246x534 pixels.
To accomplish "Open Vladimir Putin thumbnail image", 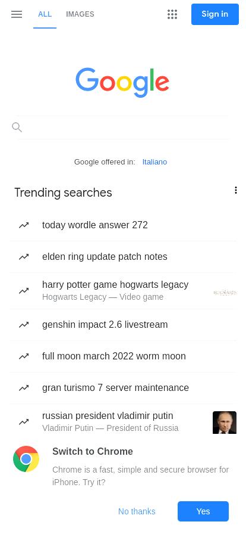I will [224, 423].
